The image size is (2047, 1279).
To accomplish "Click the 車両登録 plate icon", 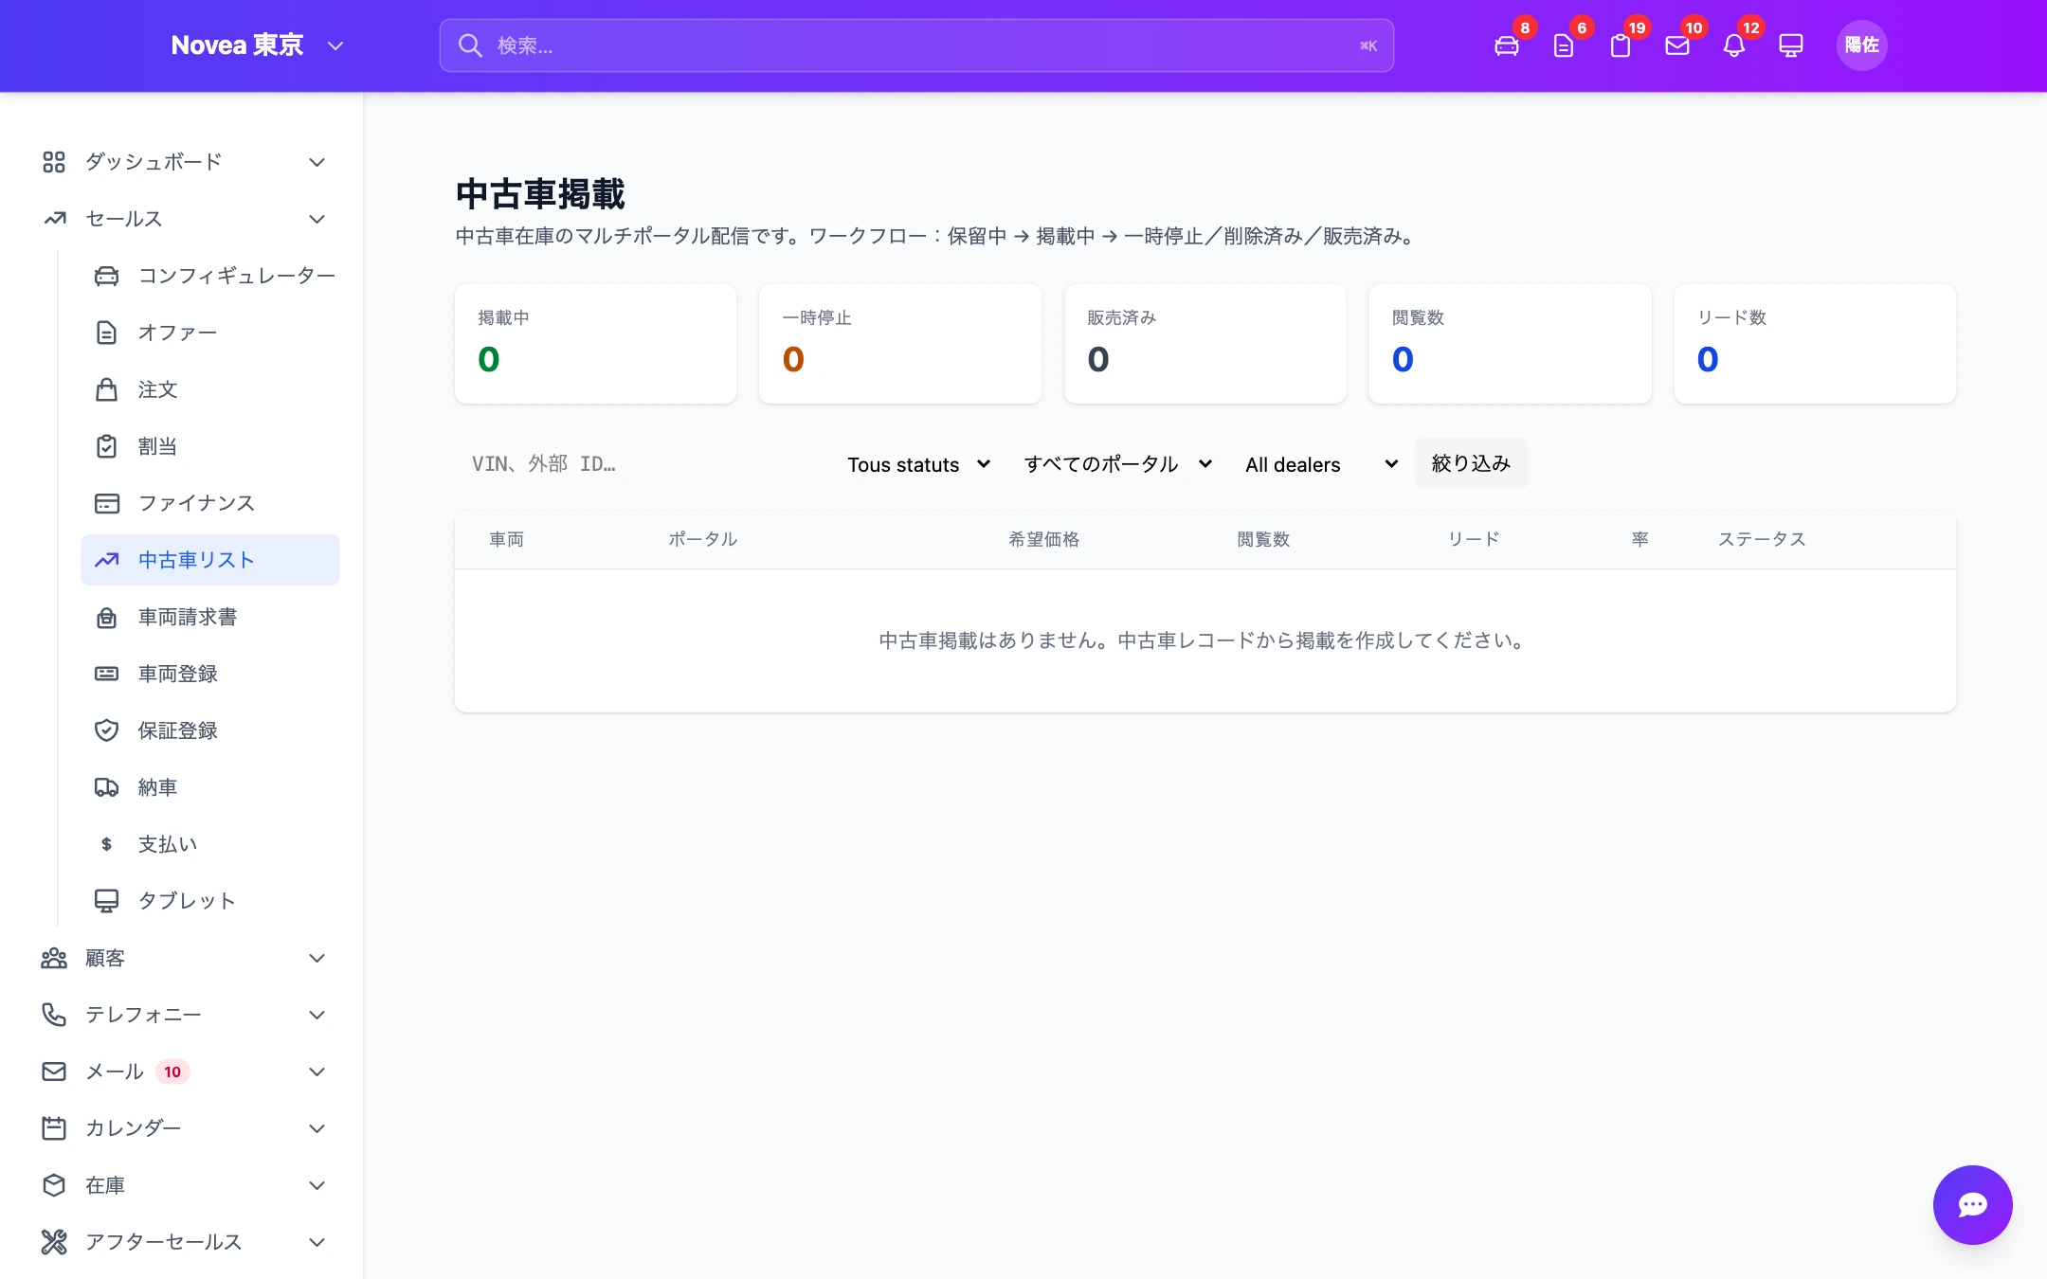I will [107, 674].
